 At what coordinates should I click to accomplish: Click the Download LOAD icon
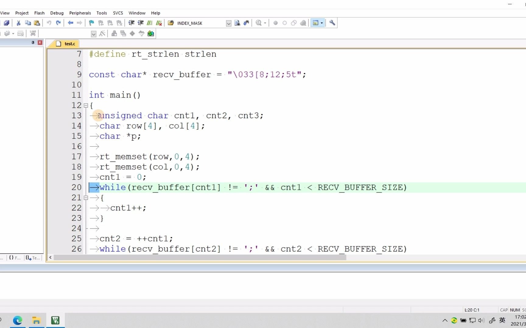click(x=33, y=33)
